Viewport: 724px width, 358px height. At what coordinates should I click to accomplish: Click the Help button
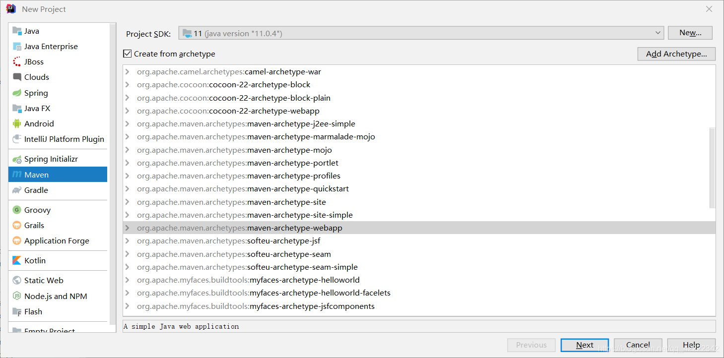coord(691,345)
